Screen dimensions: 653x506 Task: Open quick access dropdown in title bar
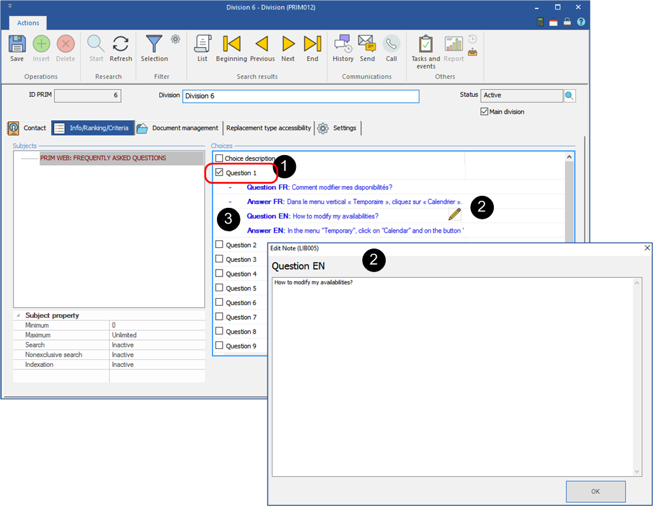pyautogui.click(x=10, y=6)
